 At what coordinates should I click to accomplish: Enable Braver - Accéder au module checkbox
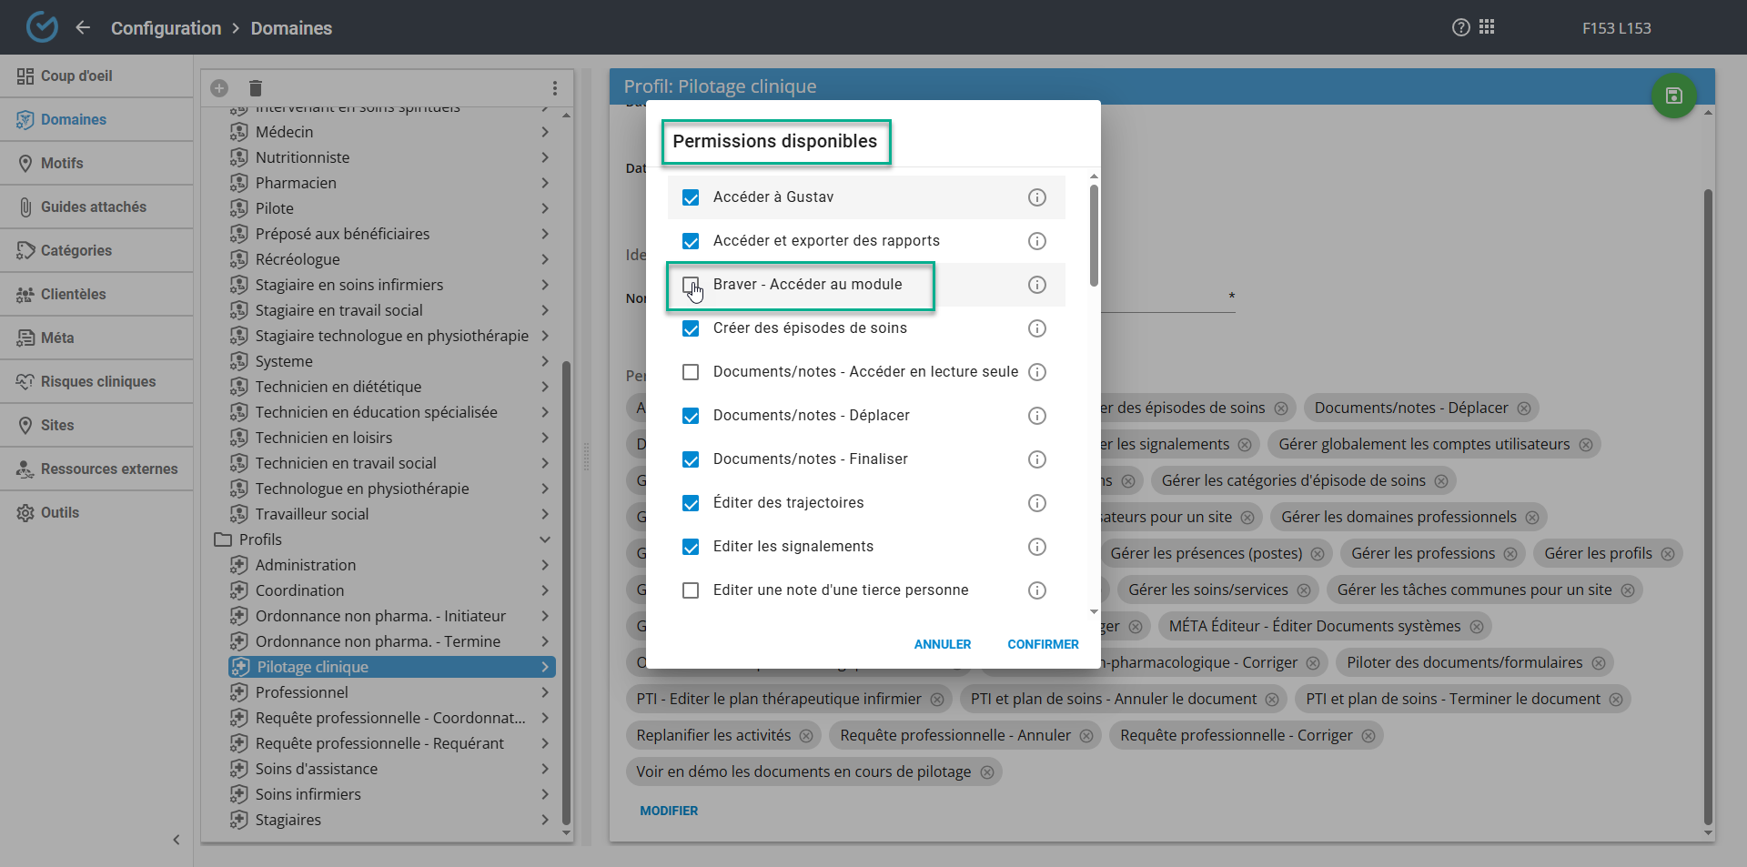tap(691, 285)
